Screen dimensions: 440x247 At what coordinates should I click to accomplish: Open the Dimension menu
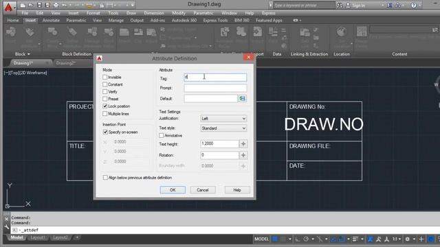coord(154,13)
